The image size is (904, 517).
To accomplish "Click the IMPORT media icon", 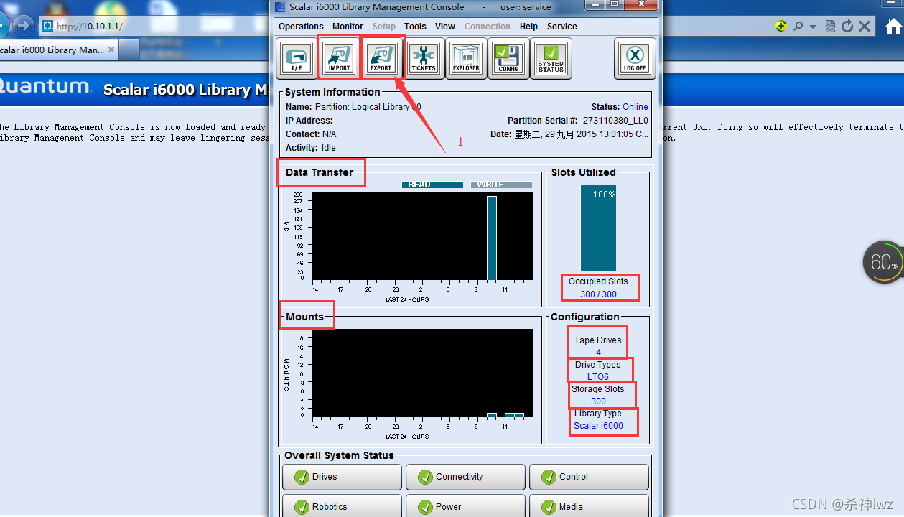I will coord(339,58).
